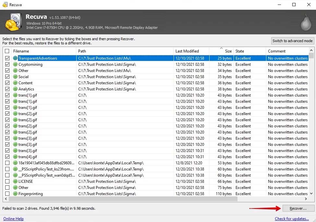Click the Recuva title bar app icon
The height and width of the screenshot is (222, 316).
(5, 5)
